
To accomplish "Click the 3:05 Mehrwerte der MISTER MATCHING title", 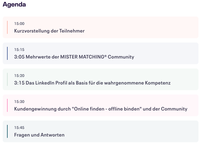I will coord(74,57).
